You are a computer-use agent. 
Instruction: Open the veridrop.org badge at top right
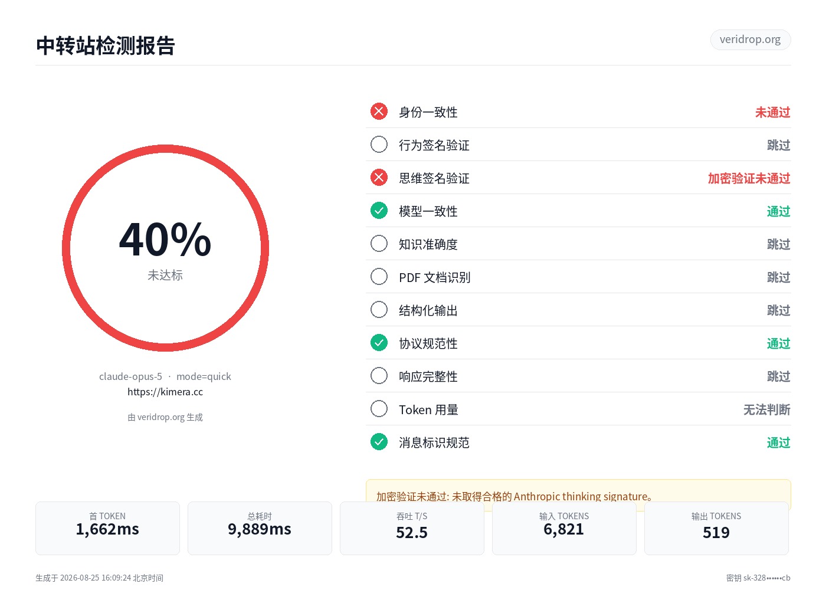point(750,40)
